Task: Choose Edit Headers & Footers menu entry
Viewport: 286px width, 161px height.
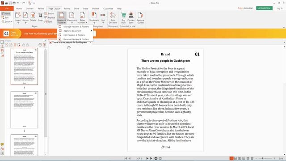Action: 75,35
